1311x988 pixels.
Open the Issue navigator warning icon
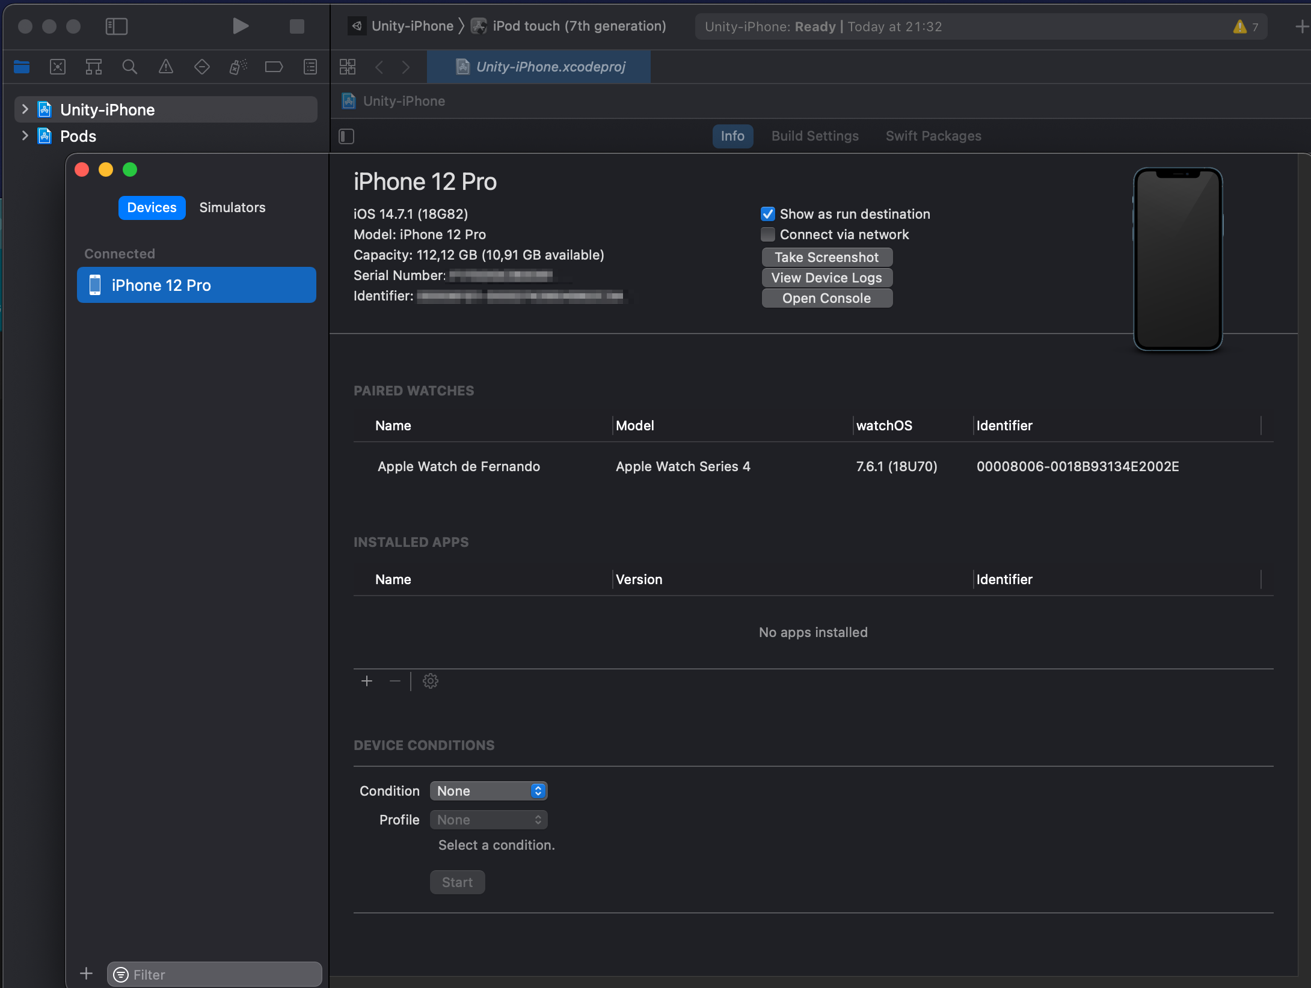165,67
